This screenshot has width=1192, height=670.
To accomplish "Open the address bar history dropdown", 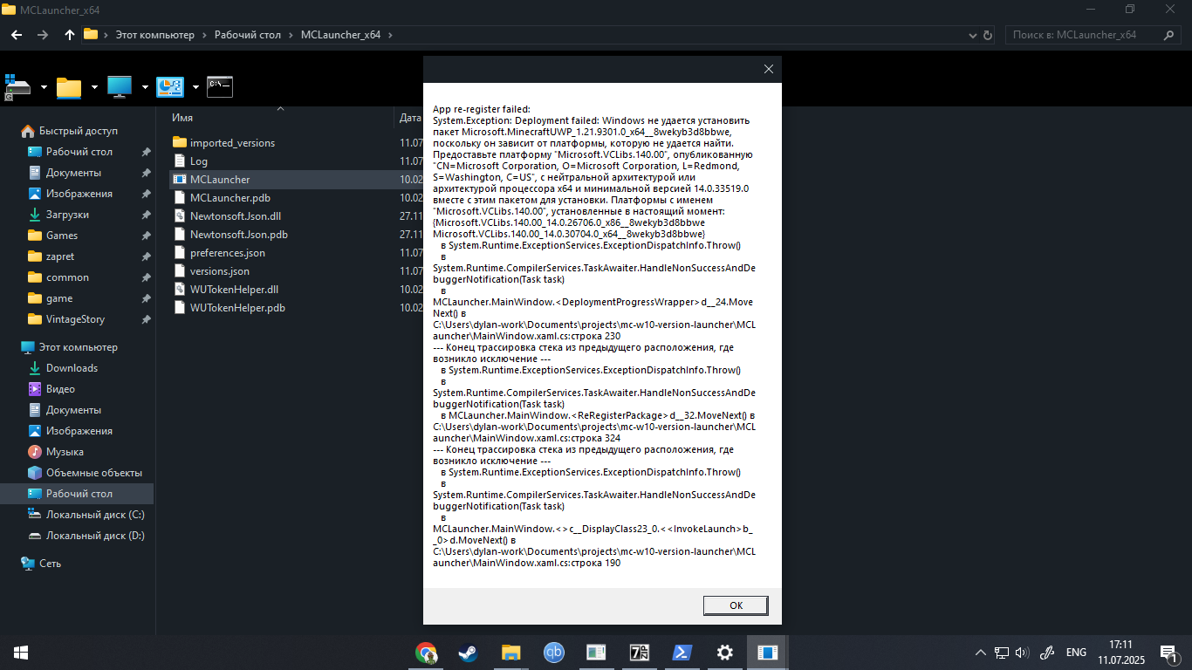I will click(974, 35).
